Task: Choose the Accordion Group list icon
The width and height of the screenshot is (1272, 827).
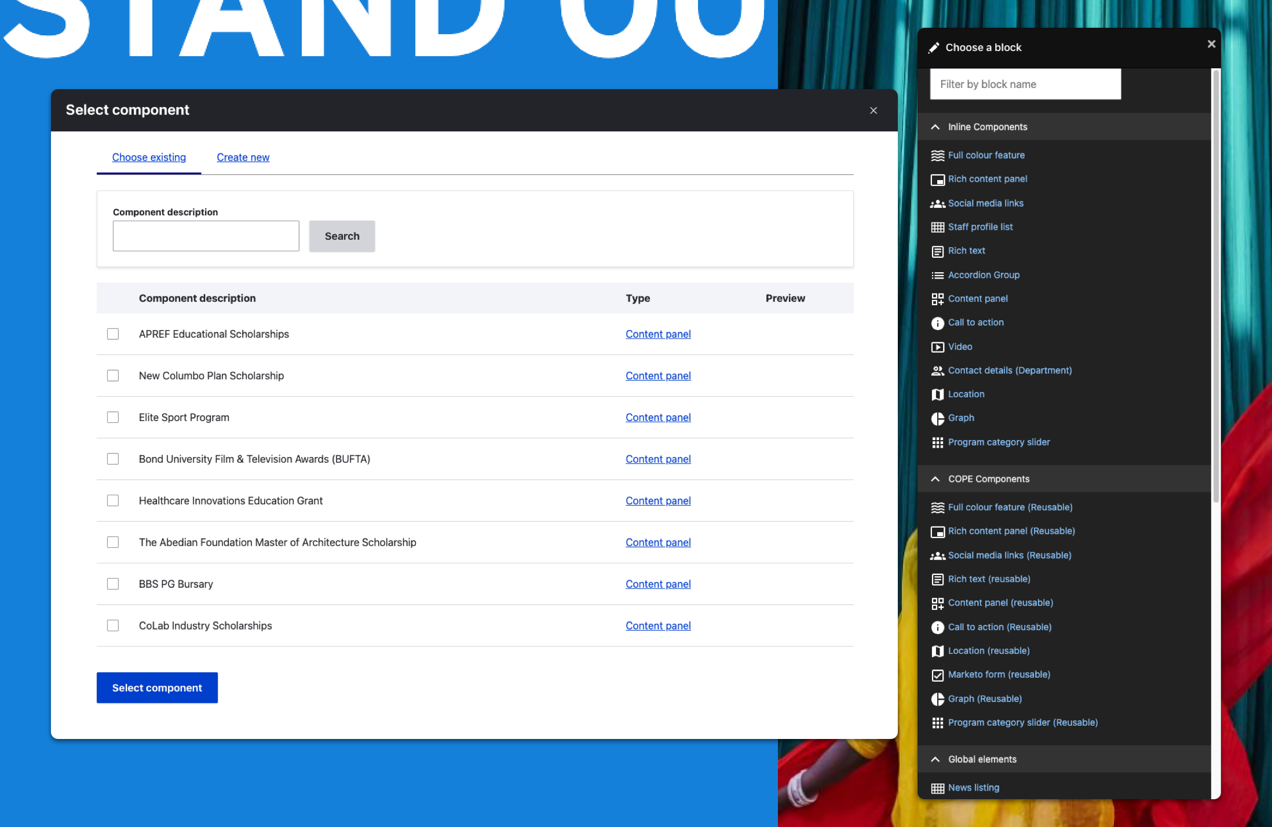Action: coord(937,276)
